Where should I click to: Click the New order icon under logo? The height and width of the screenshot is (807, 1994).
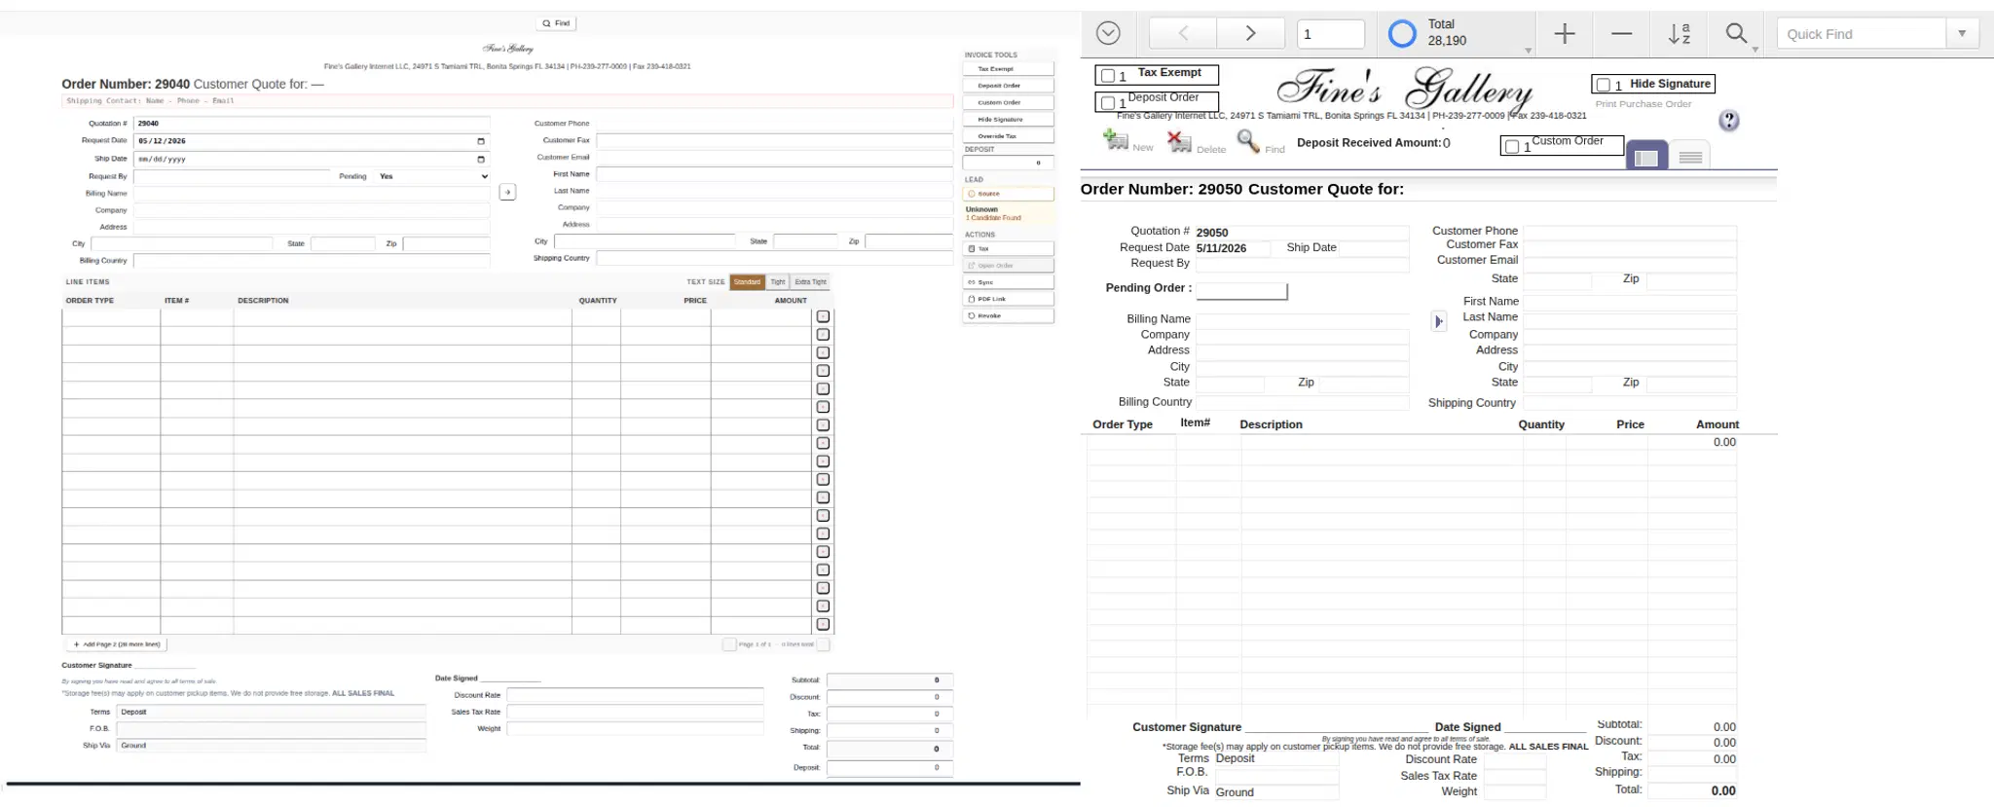click(1116, 141)
